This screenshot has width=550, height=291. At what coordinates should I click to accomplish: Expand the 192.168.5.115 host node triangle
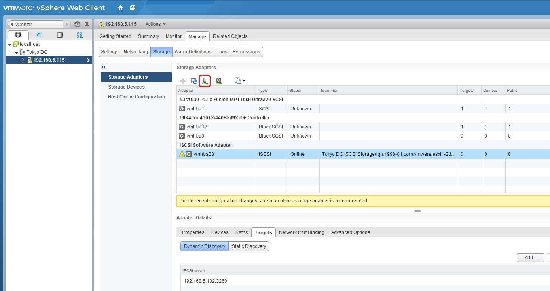coord(23,60)
